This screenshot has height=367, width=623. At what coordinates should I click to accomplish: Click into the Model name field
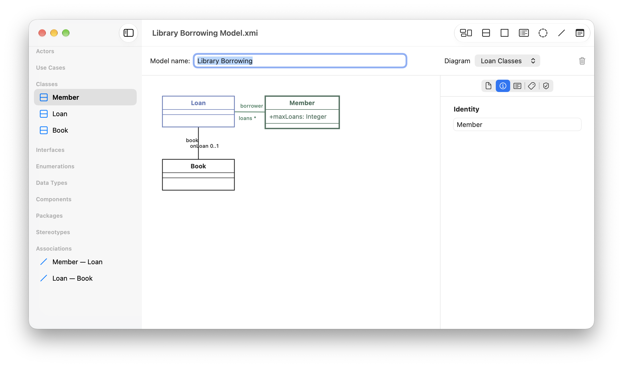tap(300, 61)
